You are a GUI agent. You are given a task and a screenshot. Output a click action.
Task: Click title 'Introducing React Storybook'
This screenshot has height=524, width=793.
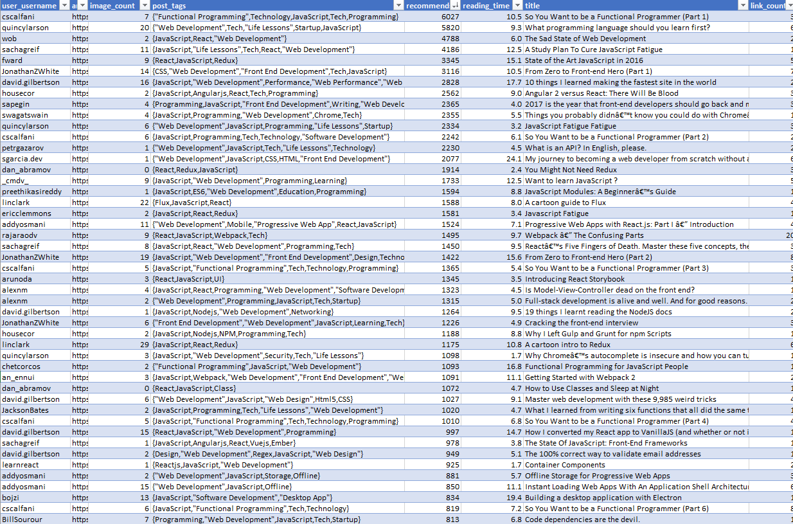point(575,279)
